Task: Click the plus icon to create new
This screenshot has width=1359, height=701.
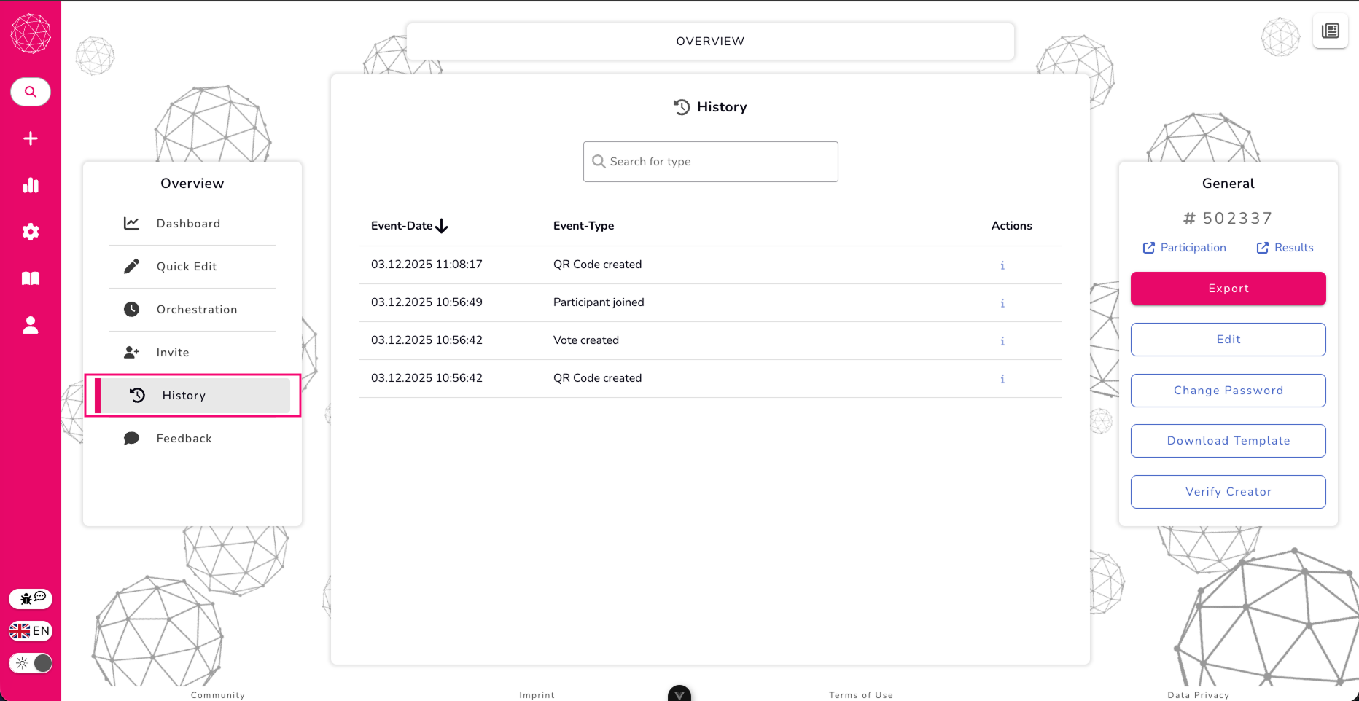Action: [x=31, y=138]
